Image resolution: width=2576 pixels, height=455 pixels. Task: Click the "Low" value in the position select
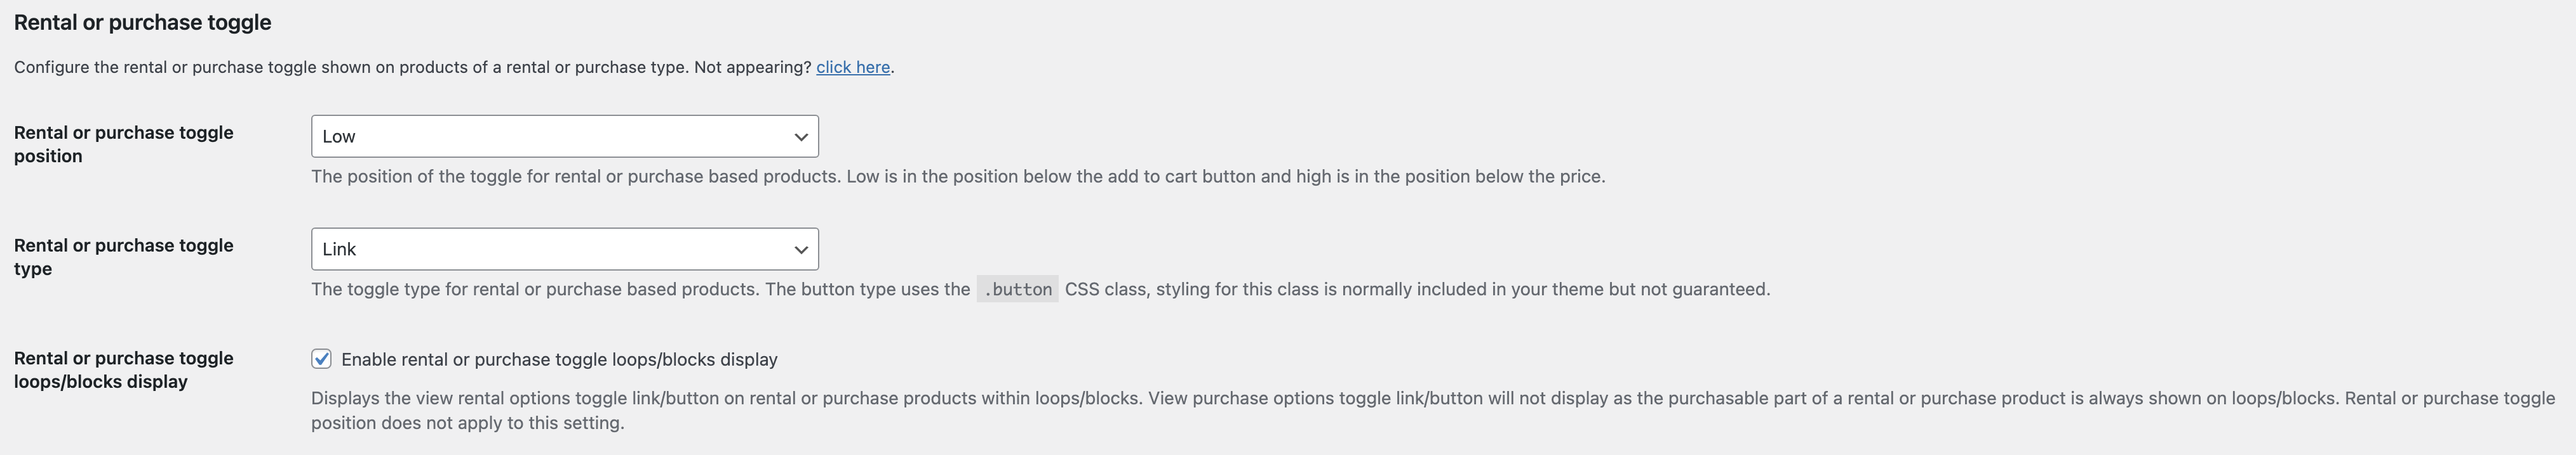(339, 137)
